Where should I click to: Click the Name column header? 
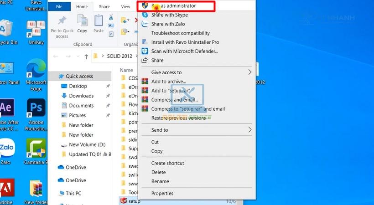126,70
